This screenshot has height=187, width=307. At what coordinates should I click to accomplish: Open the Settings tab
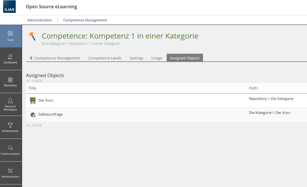point(136,58)
